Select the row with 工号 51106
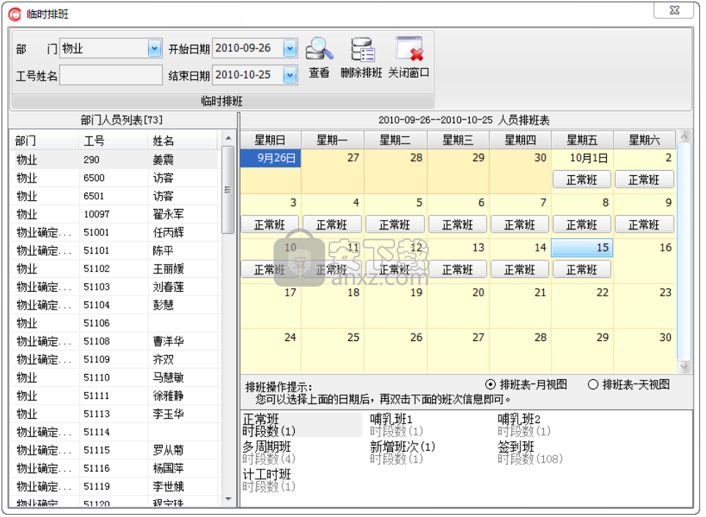The width and height of the screenshot is (706, 517). coord(115,323)
